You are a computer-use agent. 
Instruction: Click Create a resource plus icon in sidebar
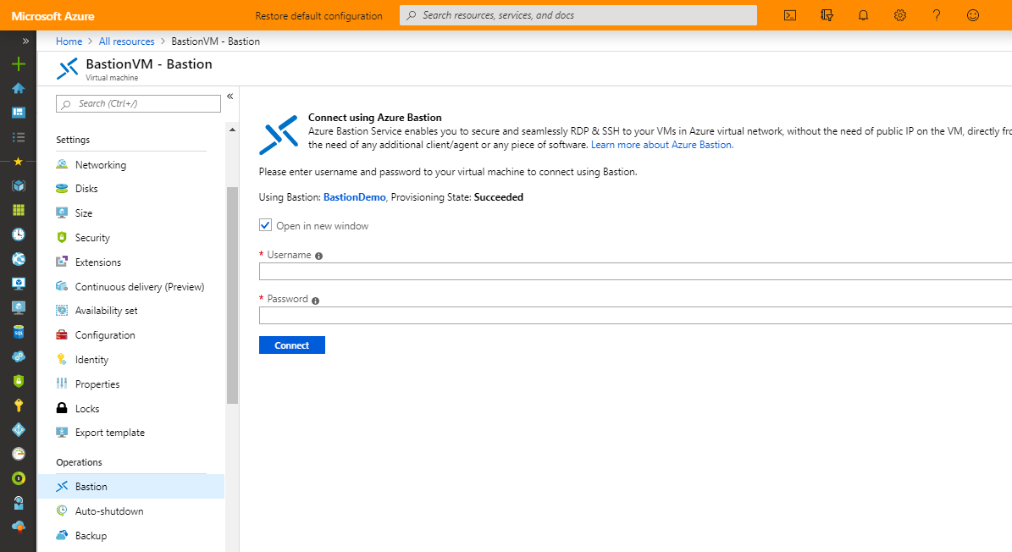point(18,62)
